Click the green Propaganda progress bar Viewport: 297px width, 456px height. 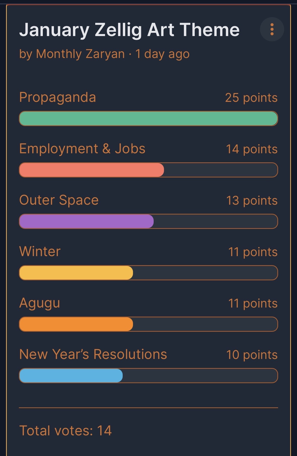coord(148,118)
